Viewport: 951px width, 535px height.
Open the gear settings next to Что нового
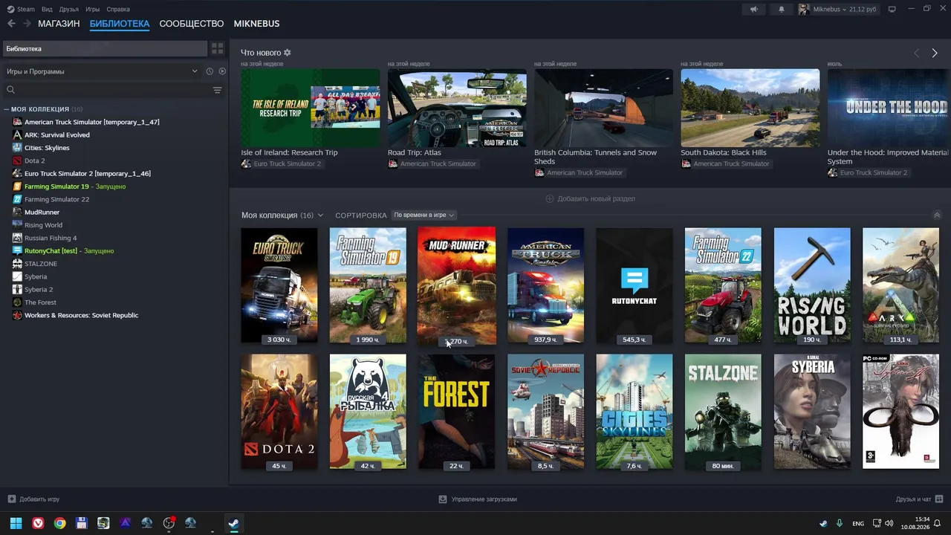coord(288,53)
